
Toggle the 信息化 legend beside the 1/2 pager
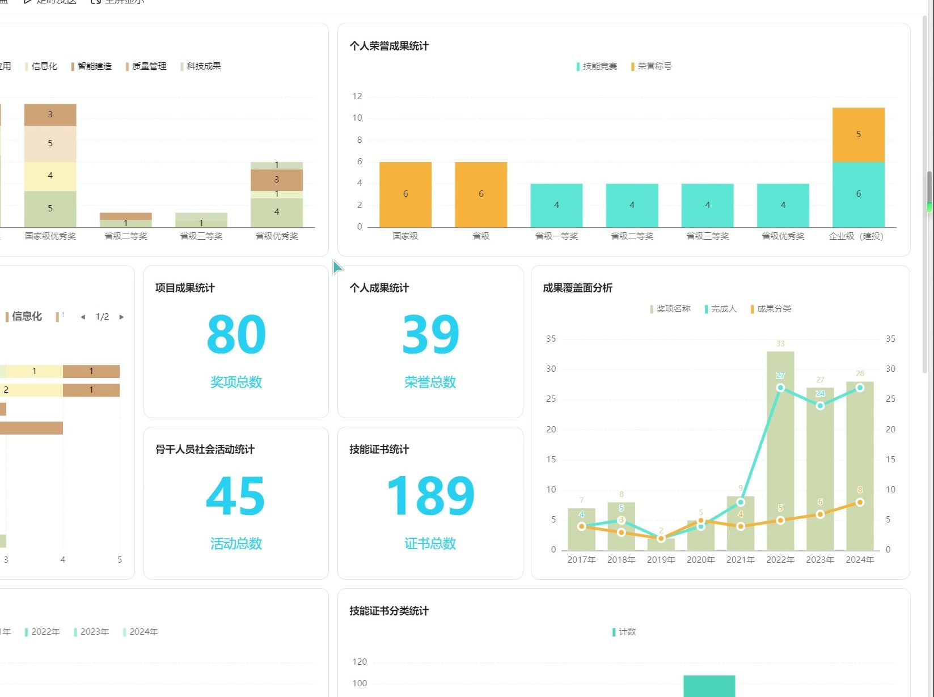[x=23, y=317]
